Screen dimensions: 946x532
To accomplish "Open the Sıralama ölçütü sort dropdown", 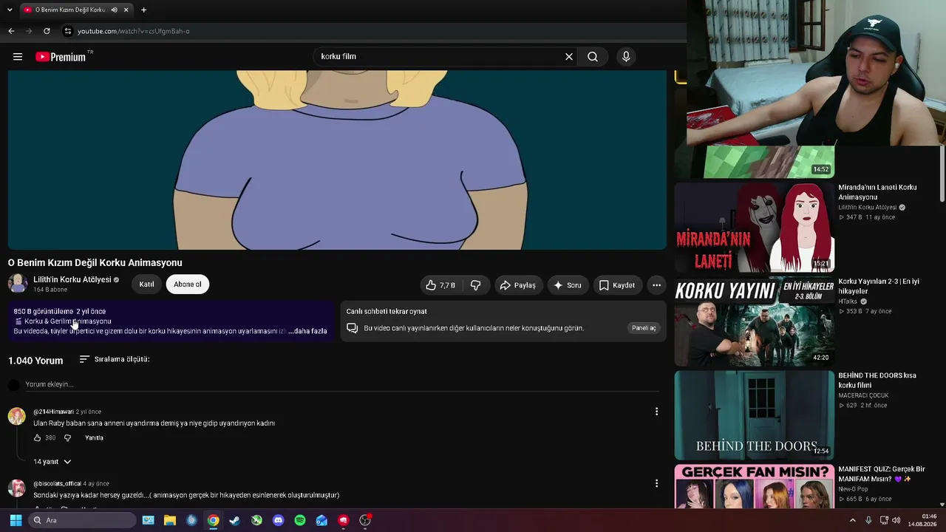I will (x=115, y=359).
